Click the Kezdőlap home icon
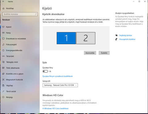The image size is (148, 114). (x=3, y=8)
